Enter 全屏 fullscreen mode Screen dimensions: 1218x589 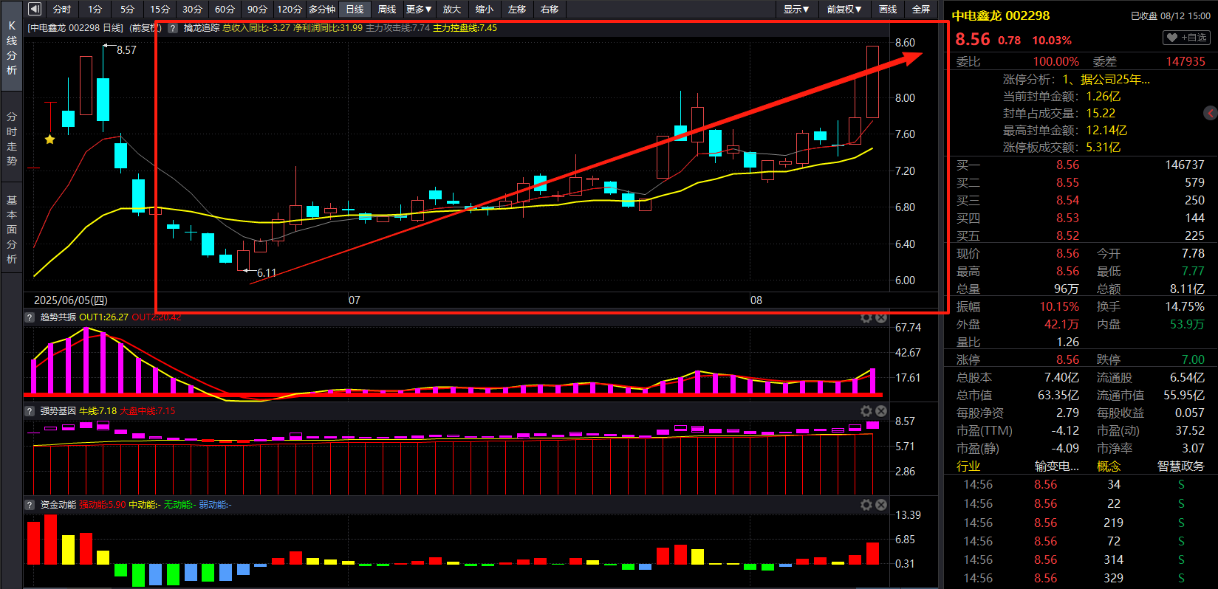coord(920,9)
